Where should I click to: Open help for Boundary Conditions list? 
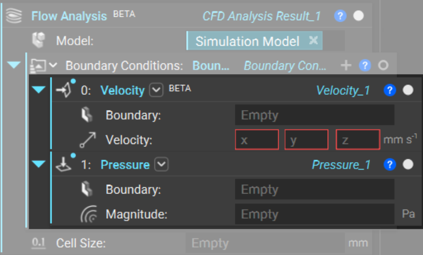[365, 65]
